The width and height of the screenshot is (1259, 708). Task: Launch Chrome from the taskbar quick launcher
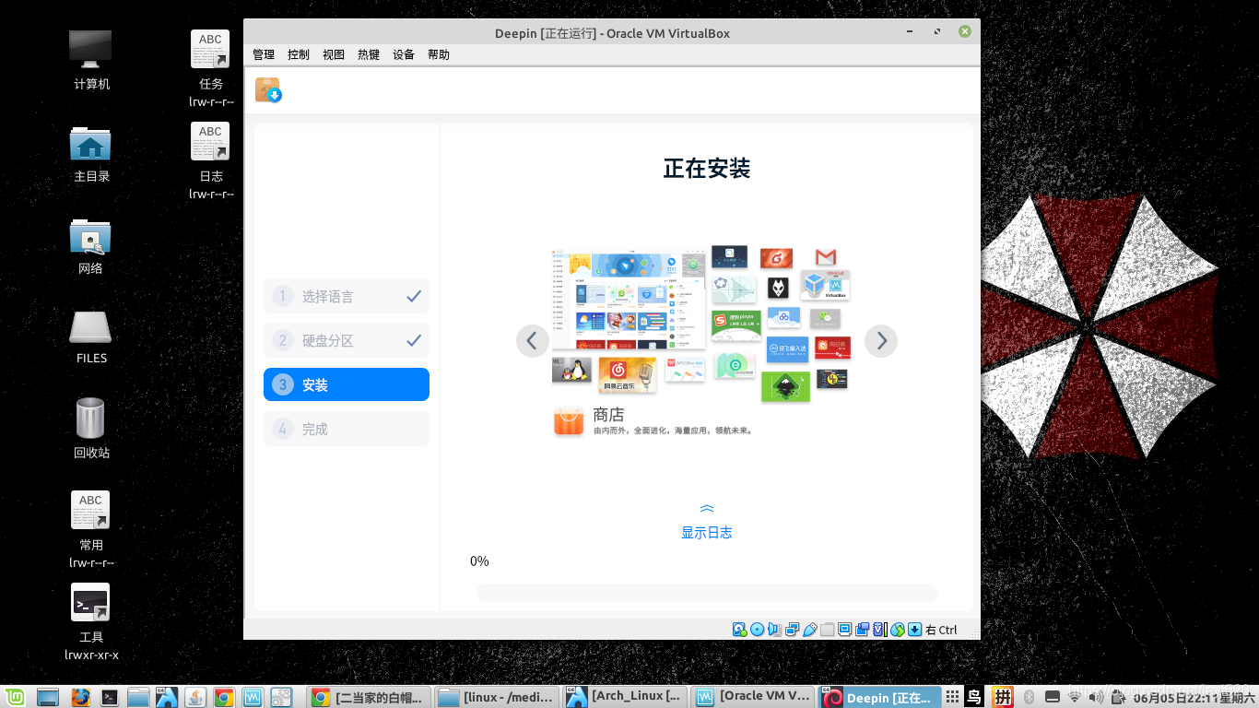point(224,697)
